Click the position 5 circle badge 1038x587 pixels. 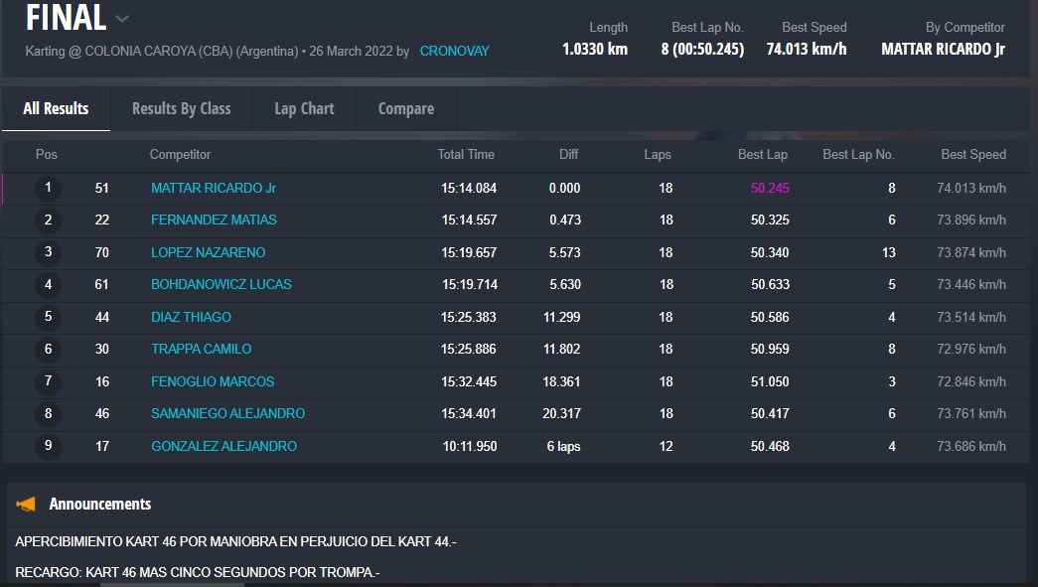click(48, 318)
